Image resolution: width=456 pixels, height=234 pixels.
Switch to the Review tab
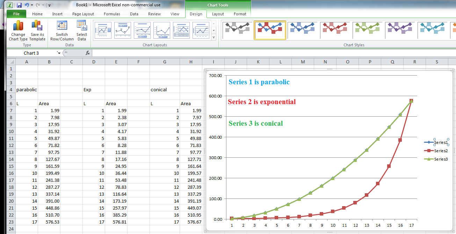click(x=154, y=14)
